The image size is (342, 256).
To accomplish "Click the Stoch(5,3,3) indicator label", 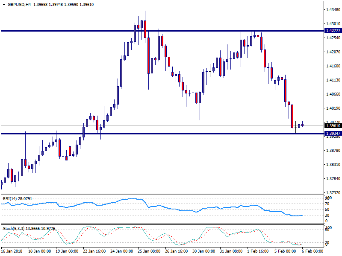I will pyautogui.click(x=15, y=229).
